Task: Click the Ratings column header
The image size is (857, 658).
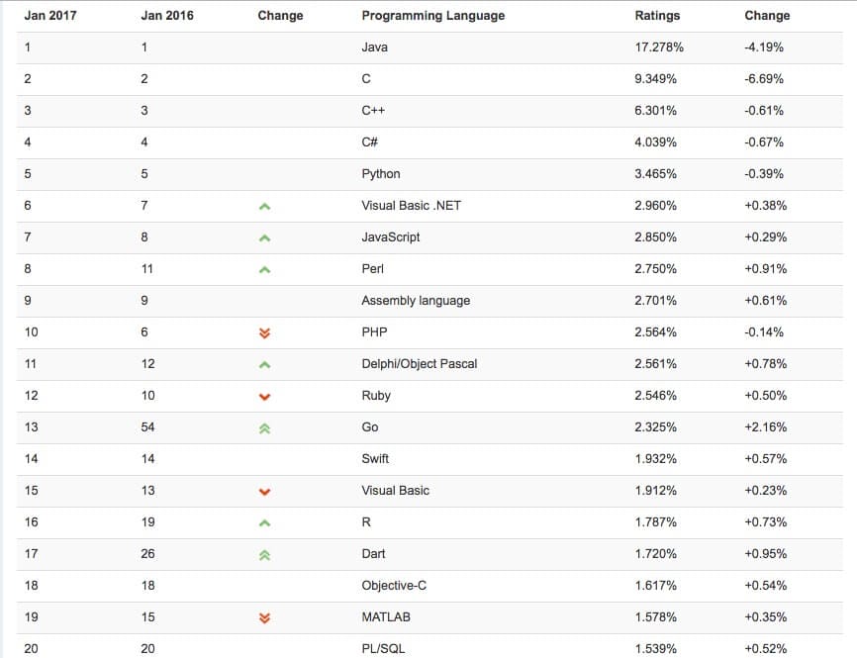Action: pyautogui.click(x=657, y=16)
